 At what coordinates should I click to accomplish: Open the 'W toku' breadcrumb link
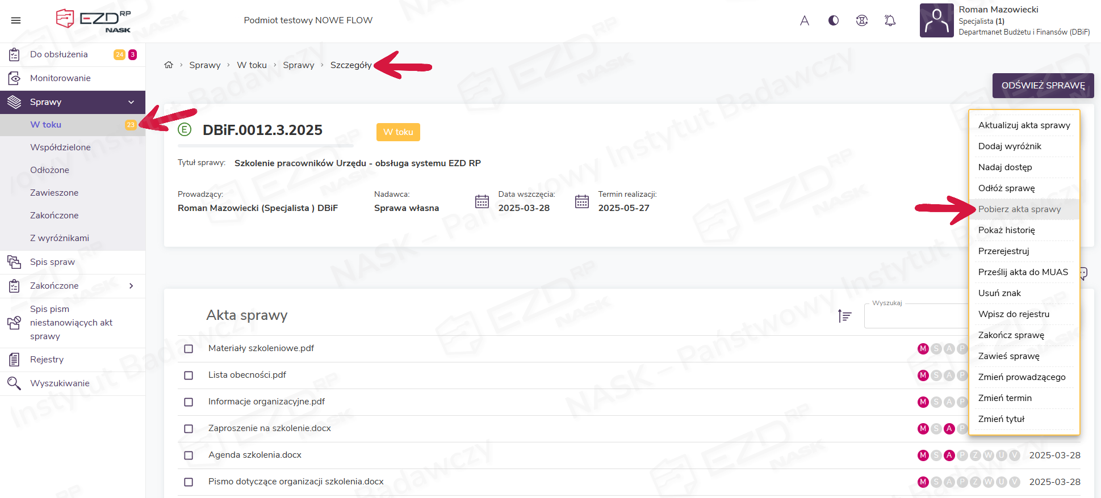(252, 65)
